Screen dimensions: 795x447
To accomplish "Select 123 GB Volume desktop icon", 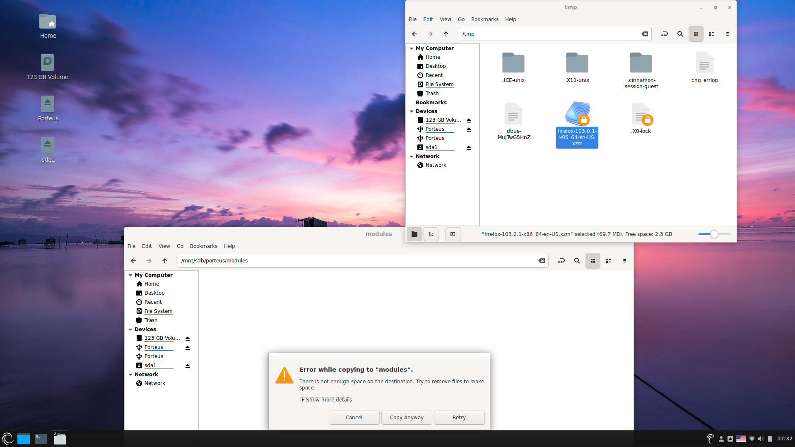I will click(48, 67).
